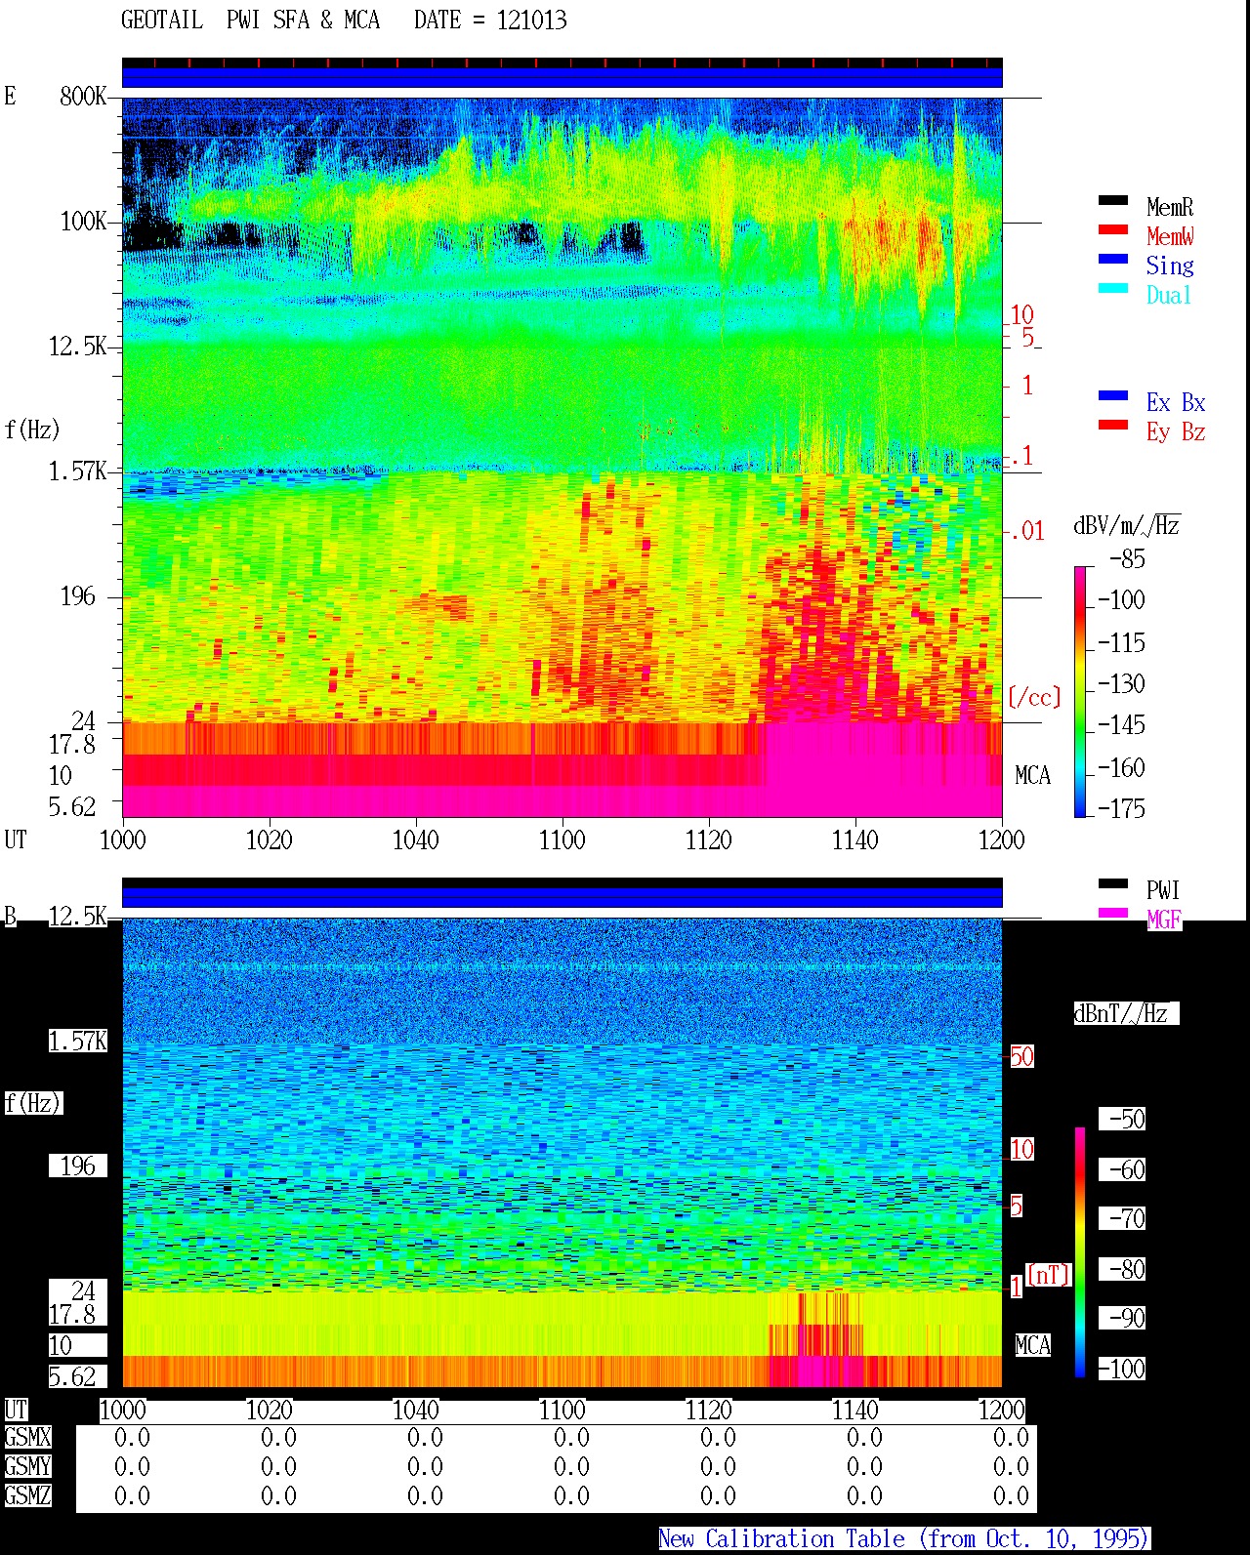The width and height of the screenshot is (1250, 1555).
Task: Click the black MemR legend swatch
Action: pos(1113,201)
